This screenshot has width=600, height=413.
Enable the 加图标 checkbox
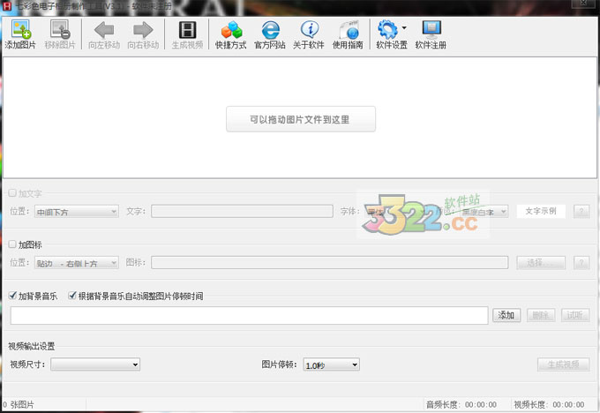(12, 244)
